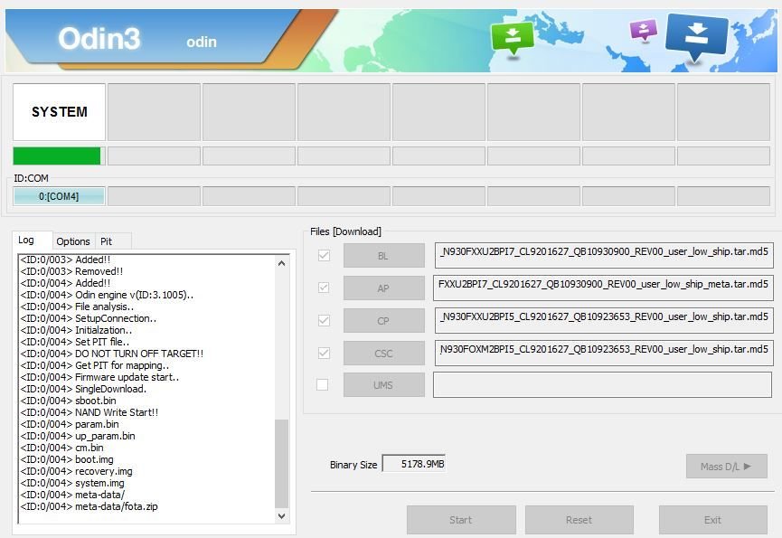Toggle the CSC file checkbox
The width and height of the screenshot is (782, 538).
pos(324,353)
